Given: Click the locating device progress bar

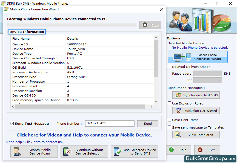Looking at the screenshot, I should click(x=72, y=25).
